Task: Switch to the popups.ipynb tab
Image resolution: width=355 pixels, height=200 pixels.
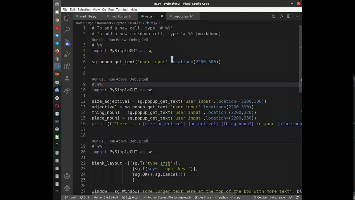Action: 183,16
